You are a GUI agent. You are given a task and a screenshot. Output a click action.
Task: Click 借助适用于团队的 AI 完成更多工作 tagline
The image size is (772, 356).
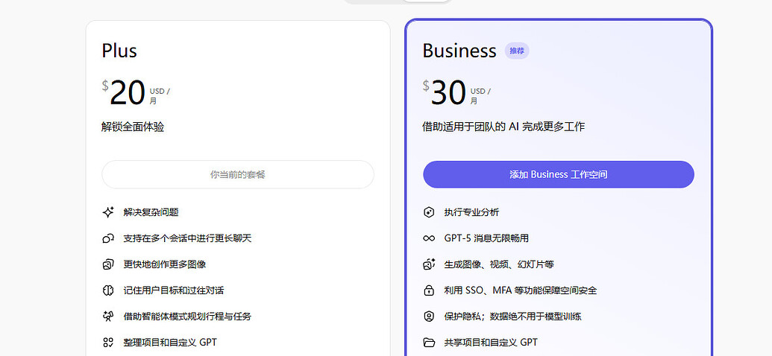click(503, 127)
